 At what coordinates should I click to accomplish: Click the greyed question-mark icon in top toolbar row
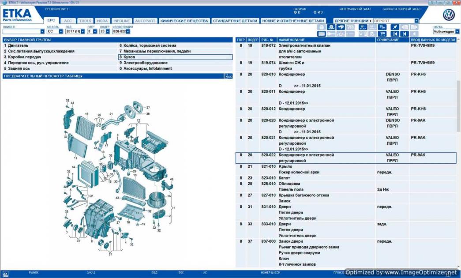[x=350, y=27]
